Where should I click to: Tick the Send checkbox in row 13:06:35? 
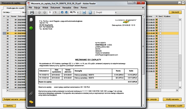[x=160, y=71]
